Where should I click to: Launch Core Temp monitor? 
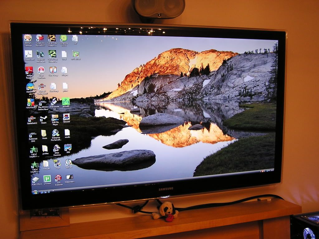(53, 70)
